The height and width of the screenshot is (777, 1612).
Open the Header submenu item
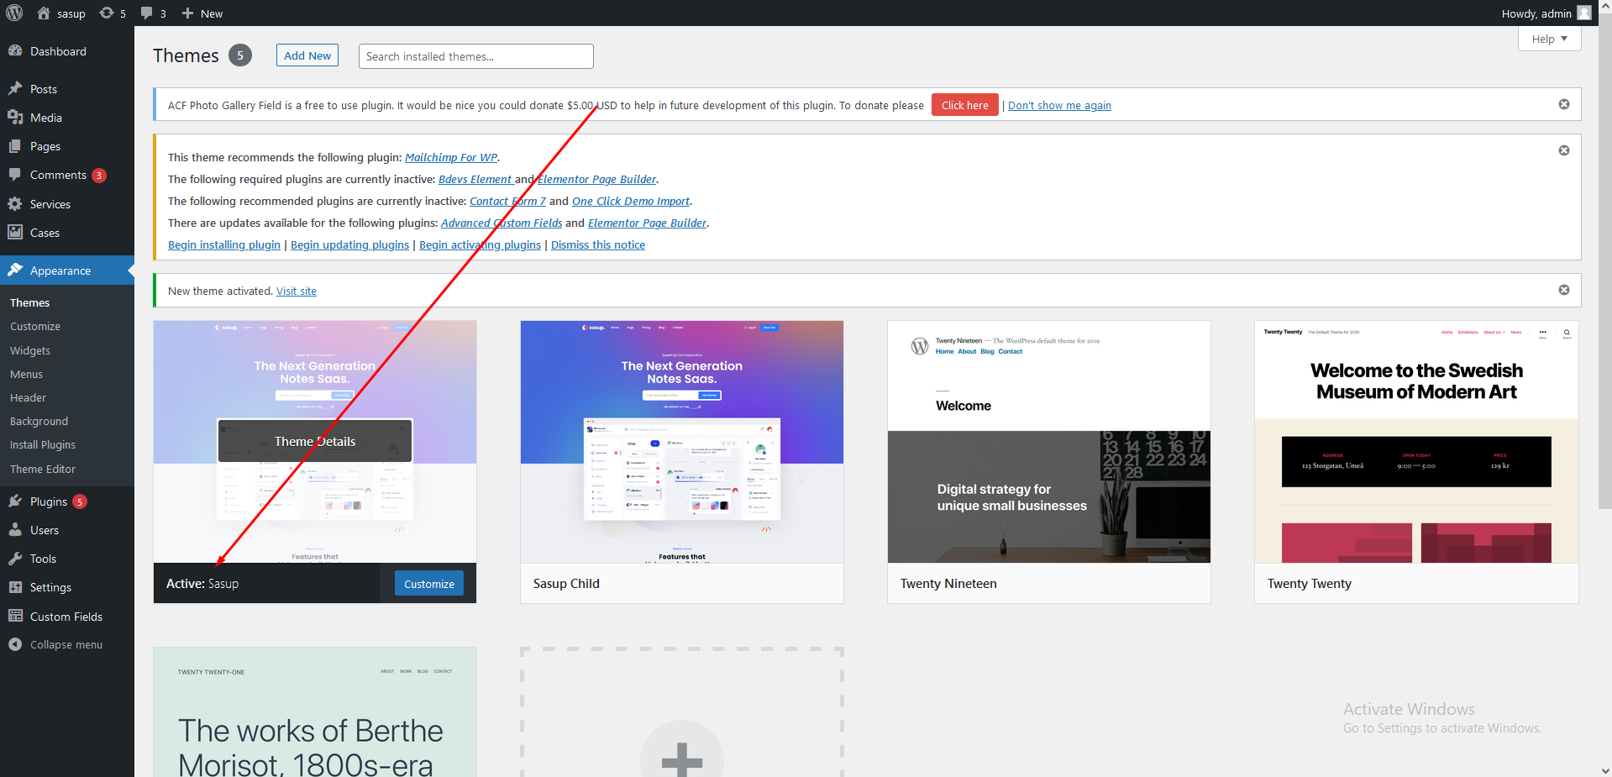[28, 397]
